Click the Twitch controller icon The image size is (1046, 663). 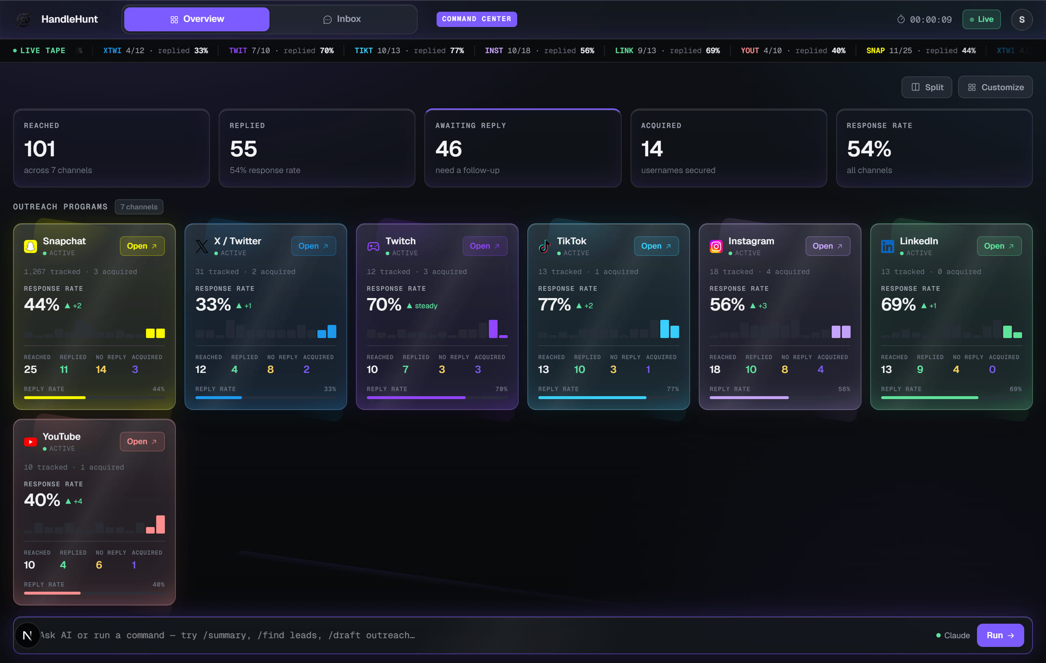pos(374,246)
